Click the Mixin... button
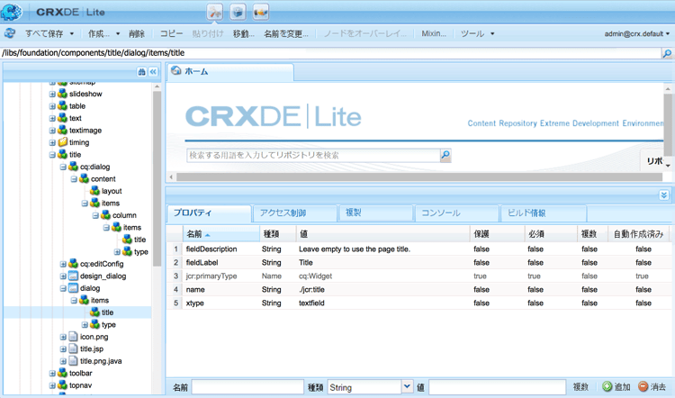The image size is (675, 398). pos(434,33)
